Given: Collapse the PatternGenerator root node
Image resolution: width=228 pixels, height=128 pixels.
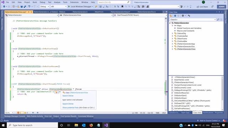Looking at the screenshot, I should 170,23.
